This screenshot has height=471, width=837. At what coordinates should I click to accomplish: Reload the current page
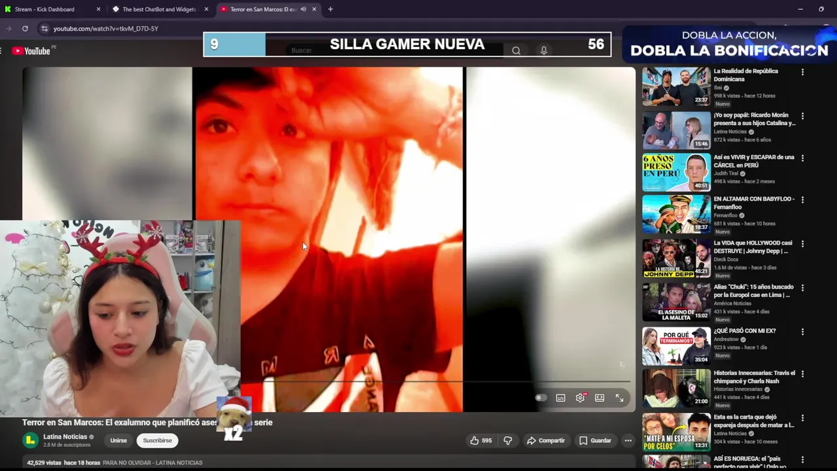25,28
